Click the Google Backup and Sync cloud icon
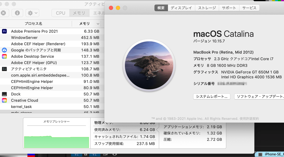The height and width of the screenshot is (157, 284). [4, 50]
